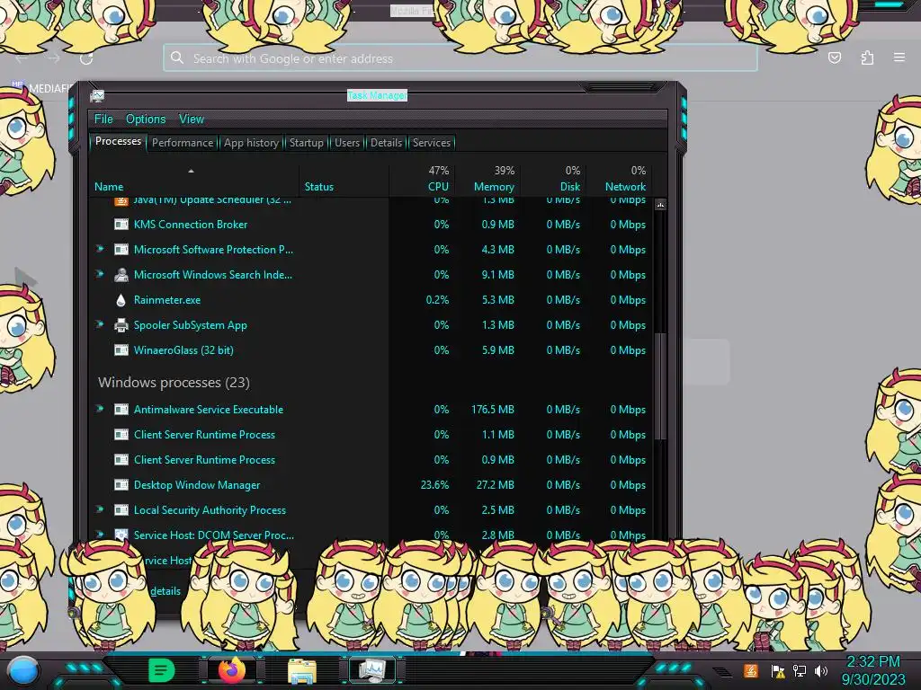Open the green notes app in taskbar
This screenshot has height=690, width=921.
(162, 670)
